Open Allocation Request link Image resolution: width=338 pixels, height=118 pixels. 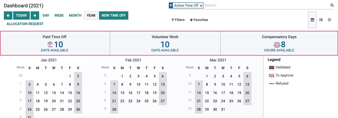click(25, 24)
